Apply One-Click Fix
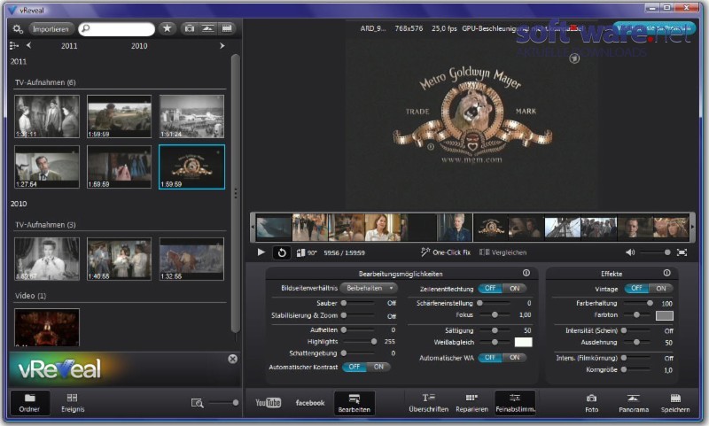709x426 pixels. click(446, 252)
